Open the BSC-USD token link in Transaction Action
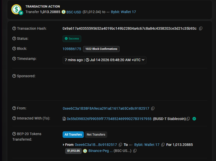216x161 pixels. coord(74,12)
